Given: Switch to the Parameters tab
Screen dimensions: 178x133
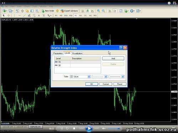Looking at the screenshot, I should (x=58, y=54).
